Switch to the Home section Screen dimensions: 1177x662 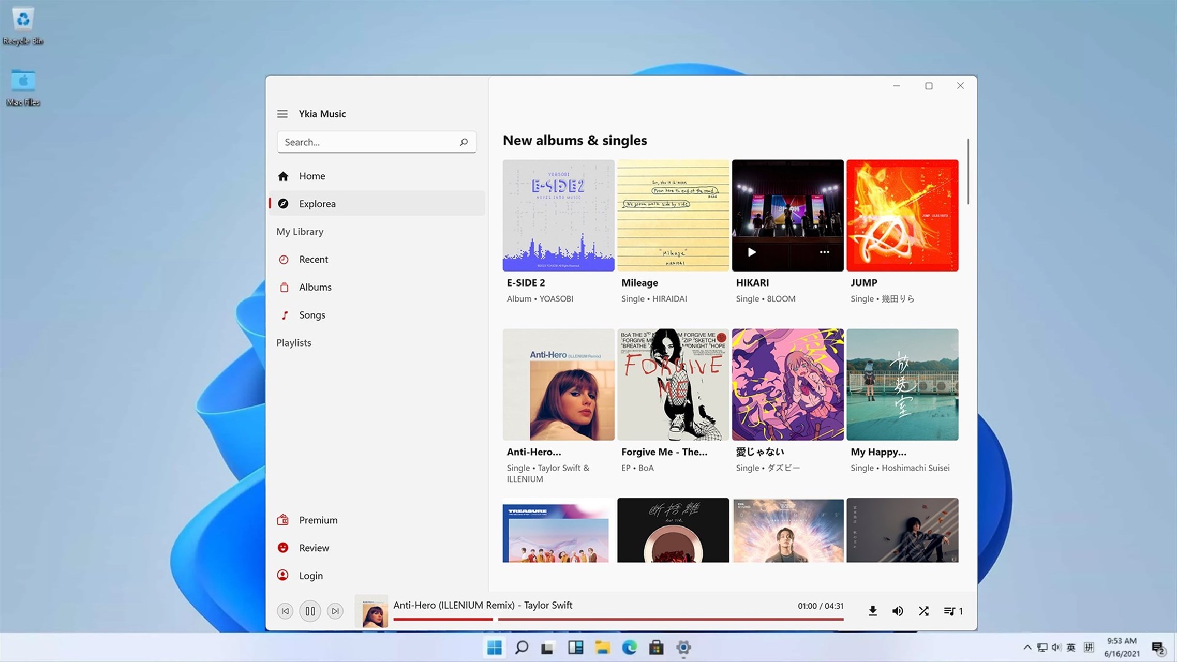coord(312,176)
